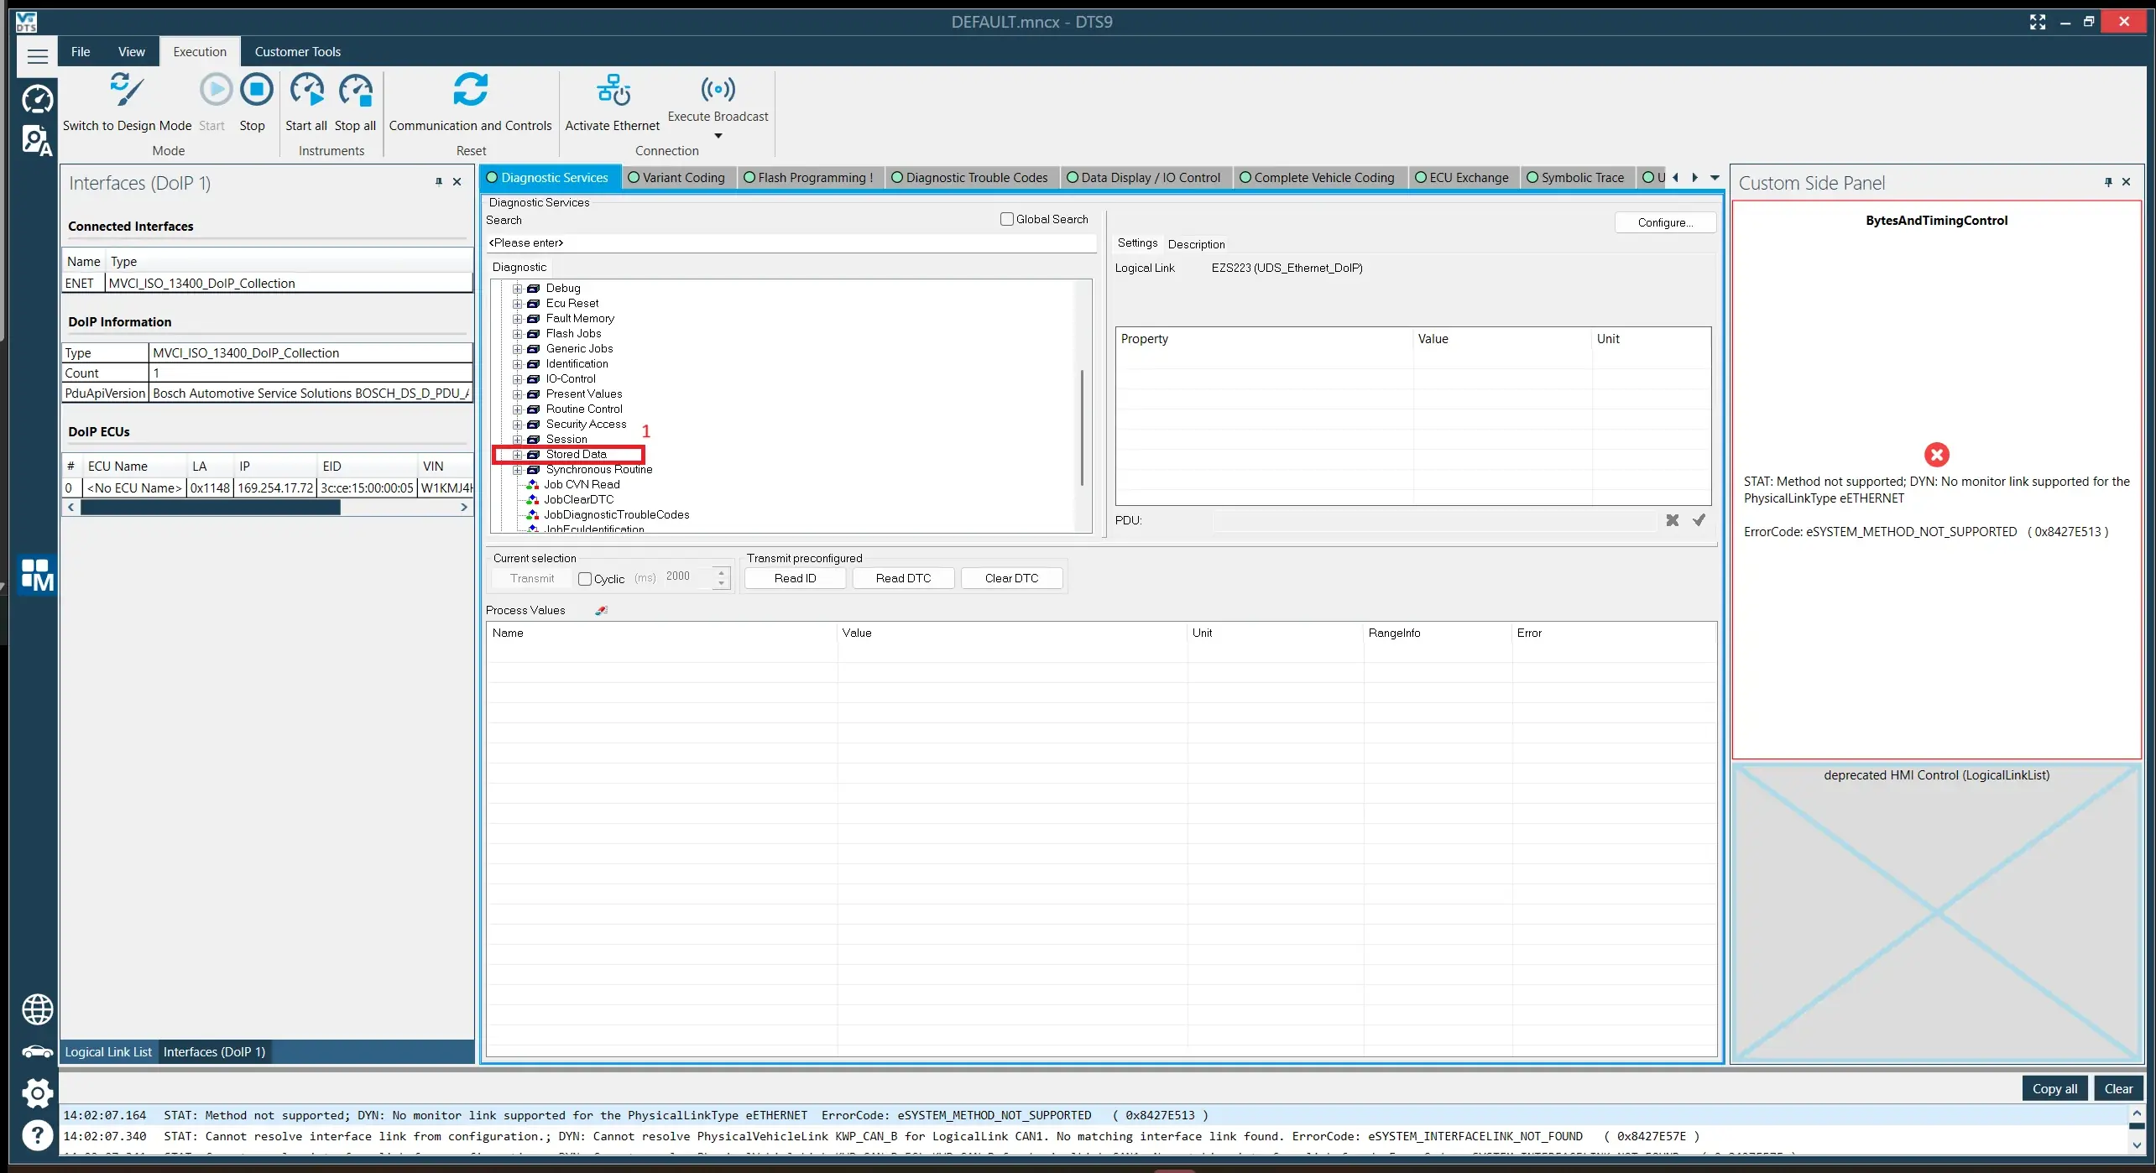Click the Read ID button
The width and height of the screenshot is (2156, 1173).
coord(795,578)
